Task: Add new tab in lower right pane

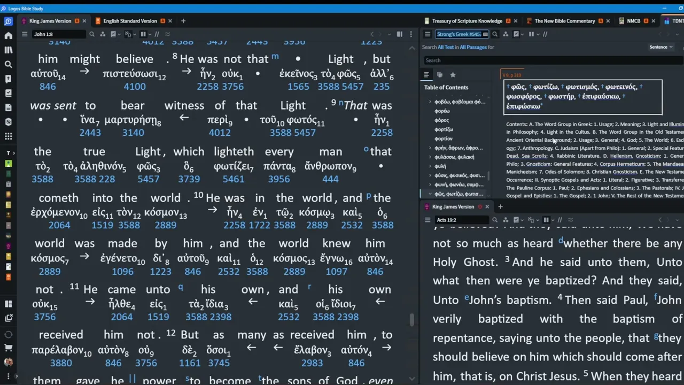Action: click(x=500, y=206)
